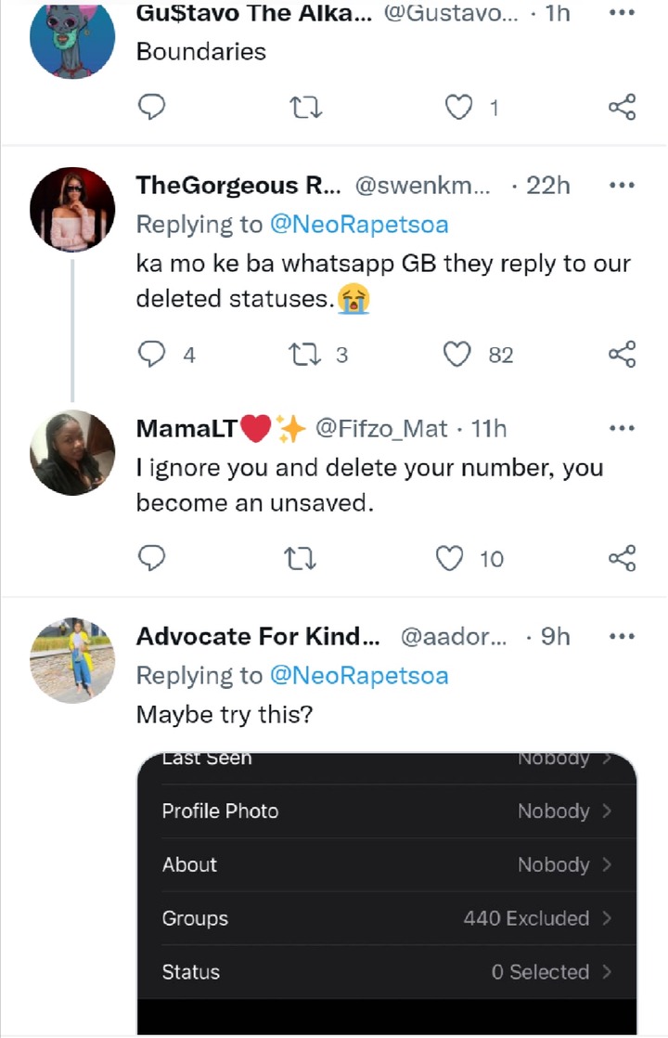Open more options on TheGorgeous R tweet
Viewport: 668px width, 1038px height.
(x=622, y=186)
